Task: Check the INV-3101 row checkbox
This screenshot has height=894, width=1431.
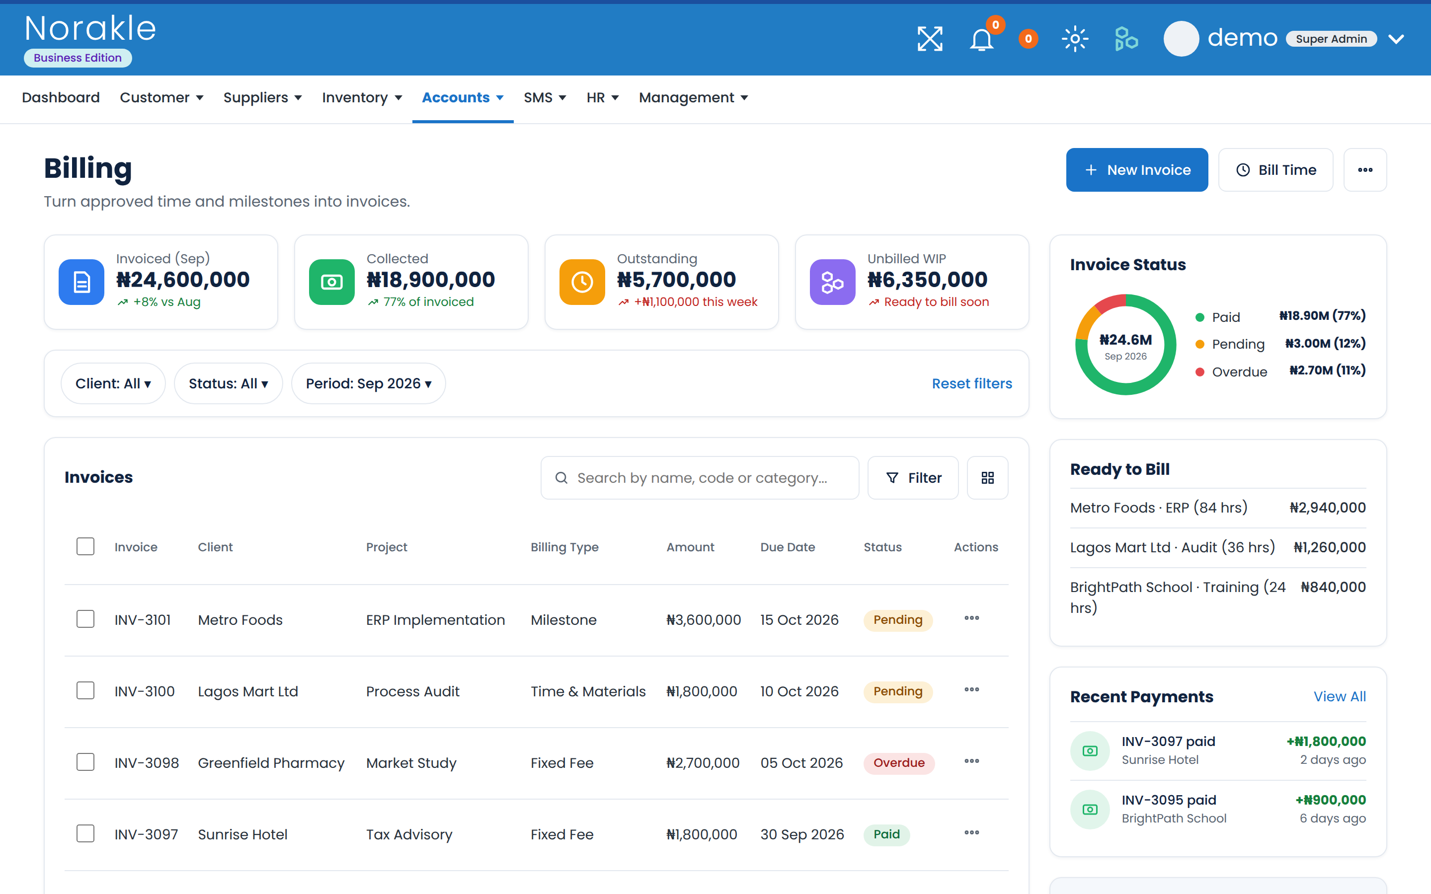Action: click(x=86, y=619)
